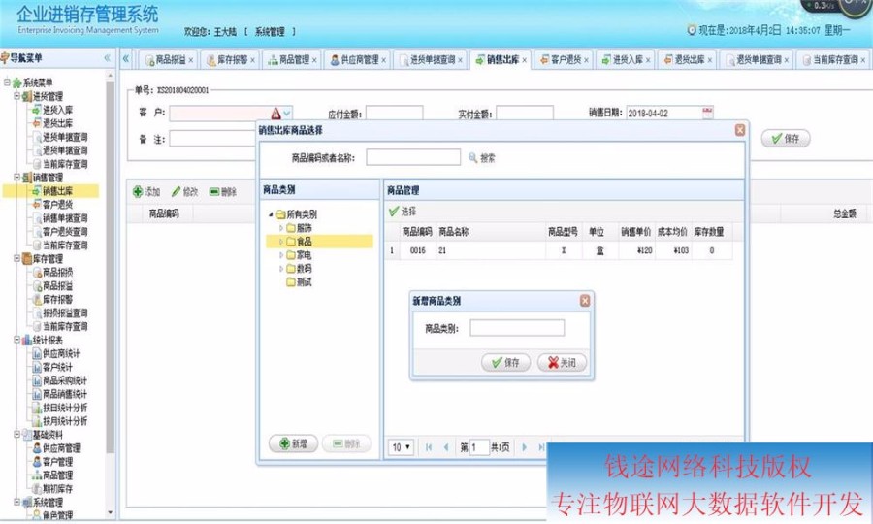Viewport: 873px width, 524px height.
Task: Close the 新增商品类别 popup via X
Action: click(585, 300)
